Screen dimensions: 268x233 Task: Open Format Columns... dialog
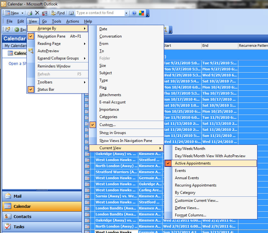(x=211, y=215)
